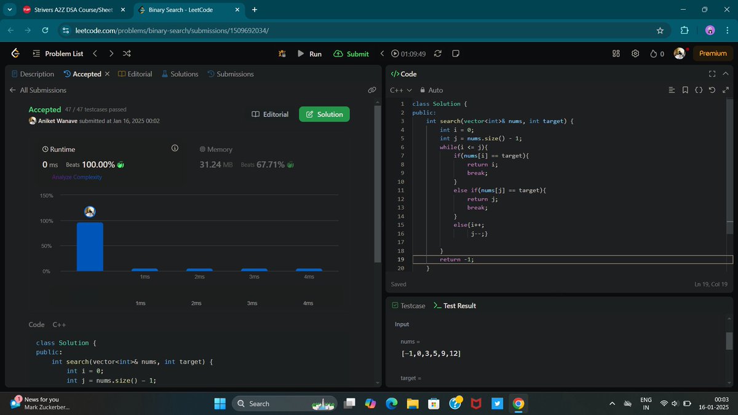Click the bookmark icon in editor
The width and height of the screenshot is (738, 415).
685,90
